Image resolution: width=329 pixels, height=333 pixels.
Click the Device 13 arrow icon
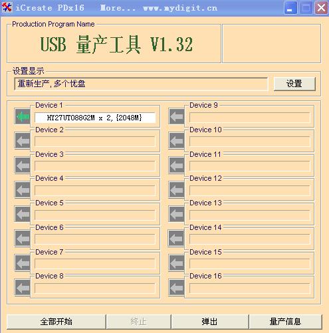point(177,214)
